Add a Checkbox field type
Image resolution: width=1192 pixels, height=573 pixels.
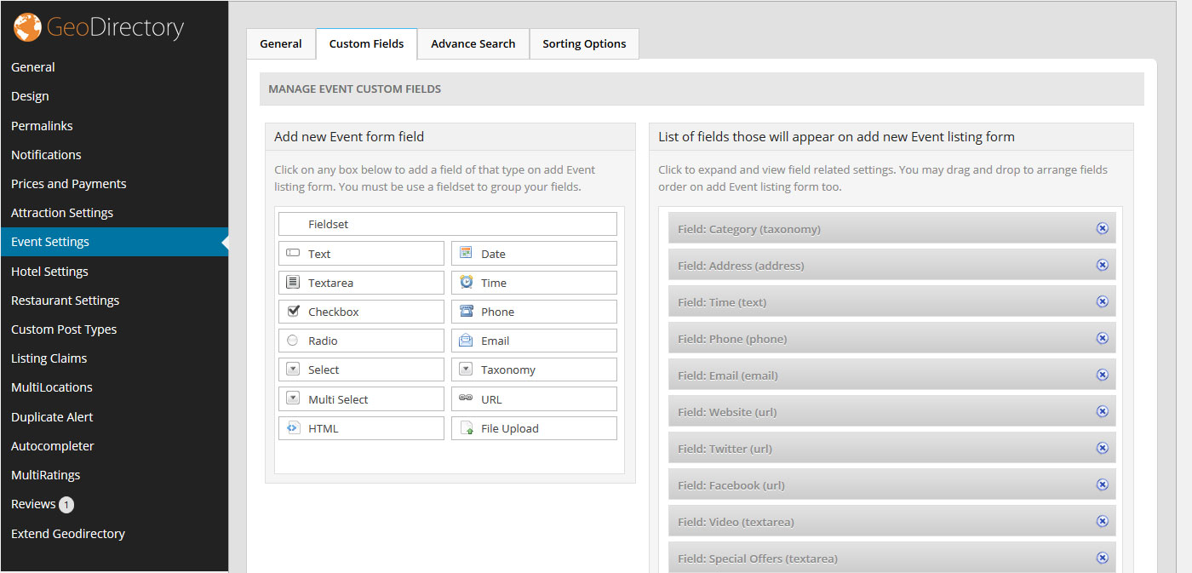(x=361, y=312)
